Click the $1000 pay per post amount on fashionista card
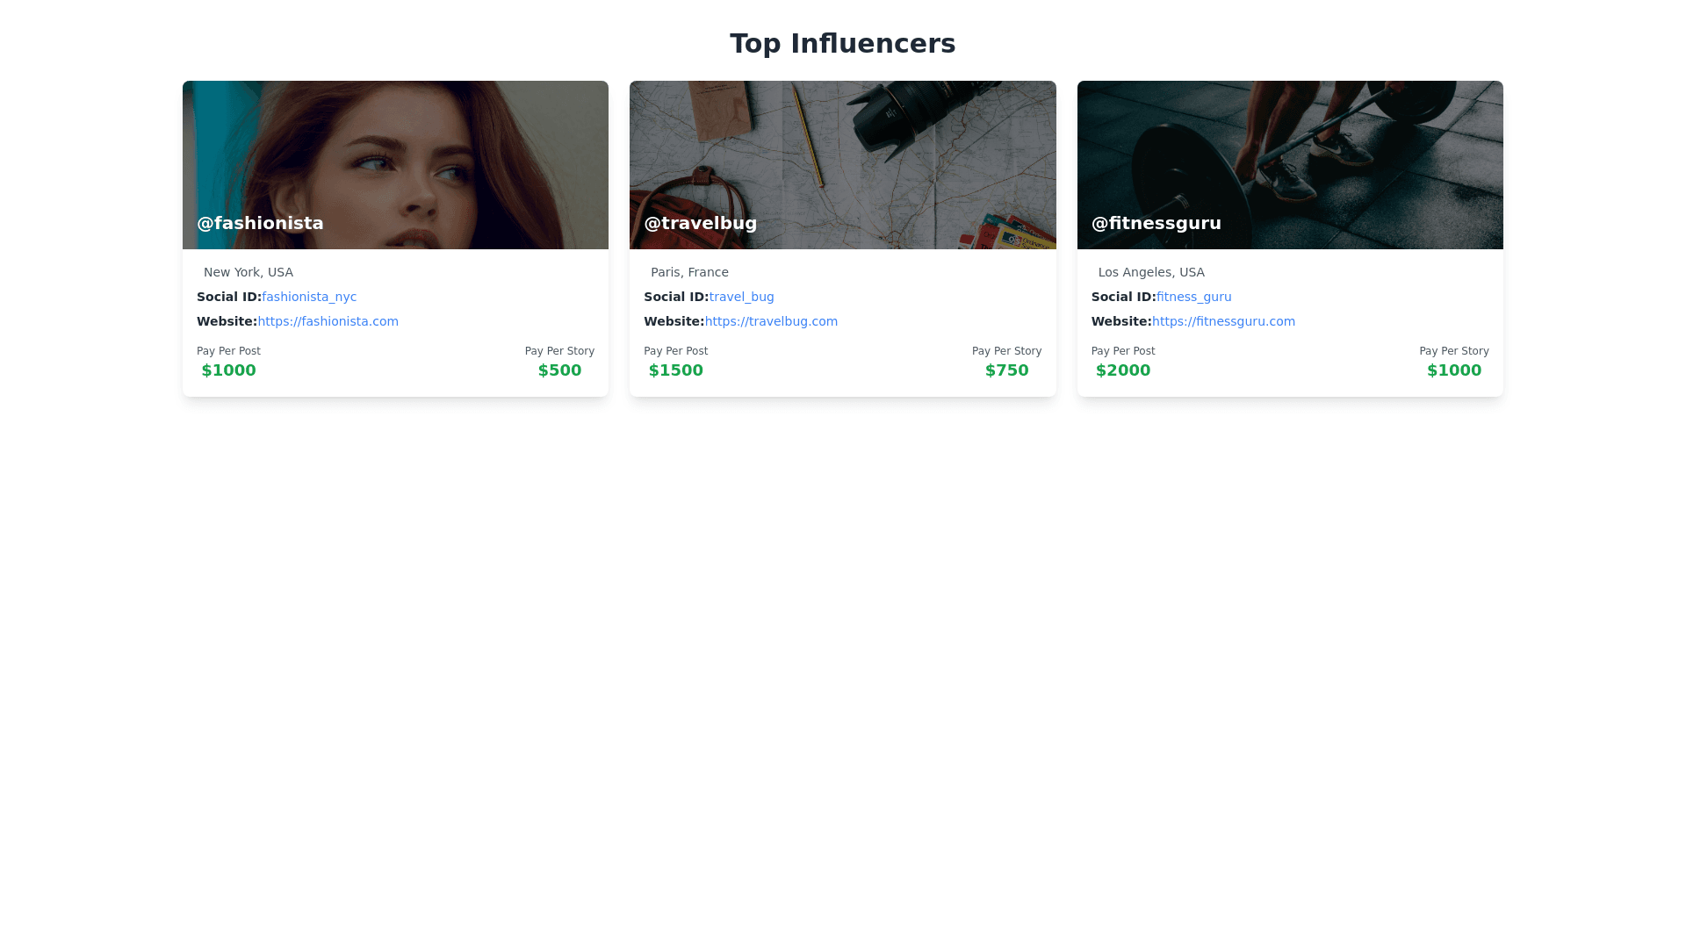The width and height of the screenshot is (1686, 948). 228,370
